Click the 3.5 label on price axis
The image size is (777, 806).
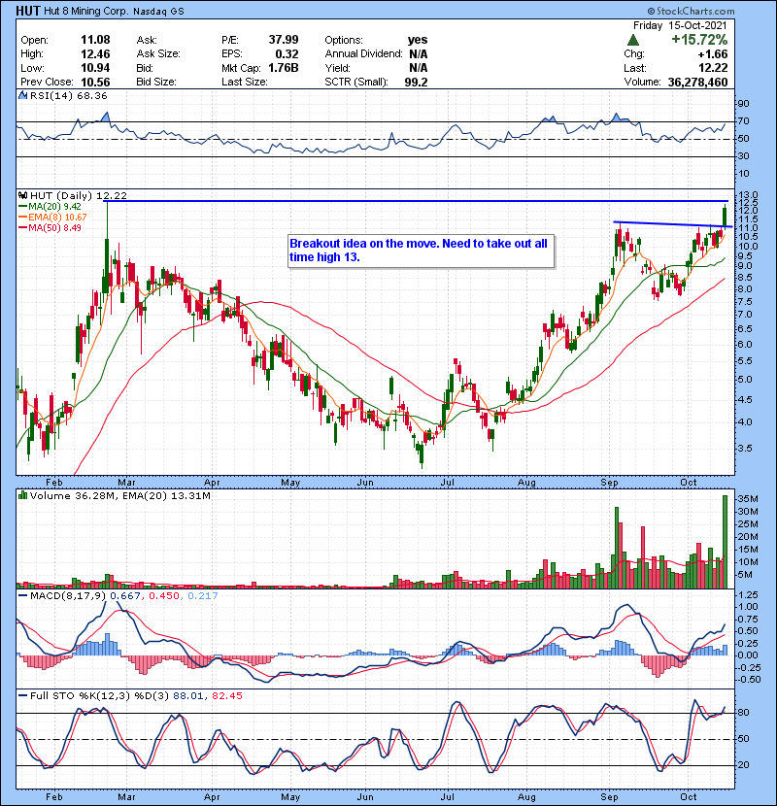745,449
